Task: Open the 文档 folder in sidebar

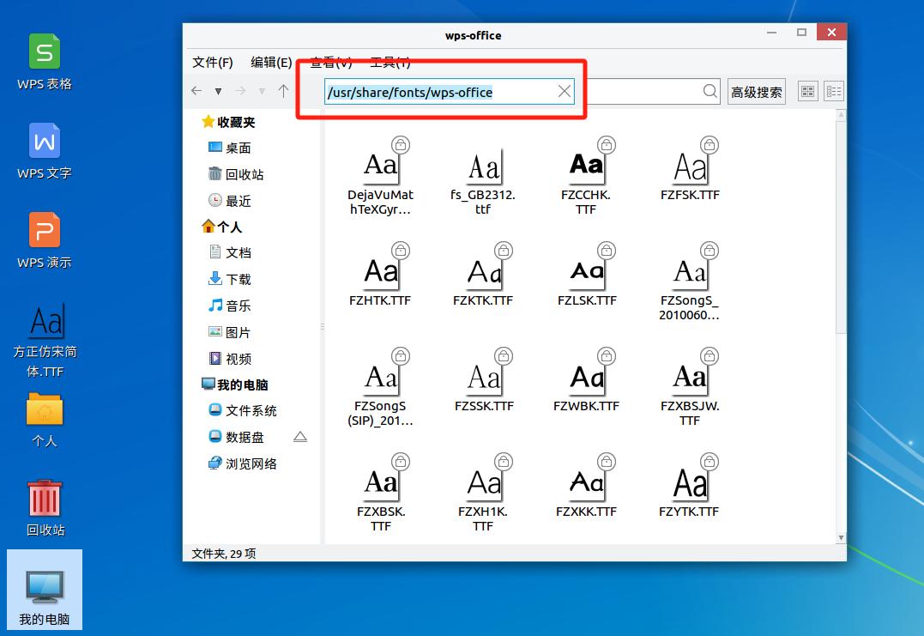Action: pyautogui.click(x=237, y=252)
